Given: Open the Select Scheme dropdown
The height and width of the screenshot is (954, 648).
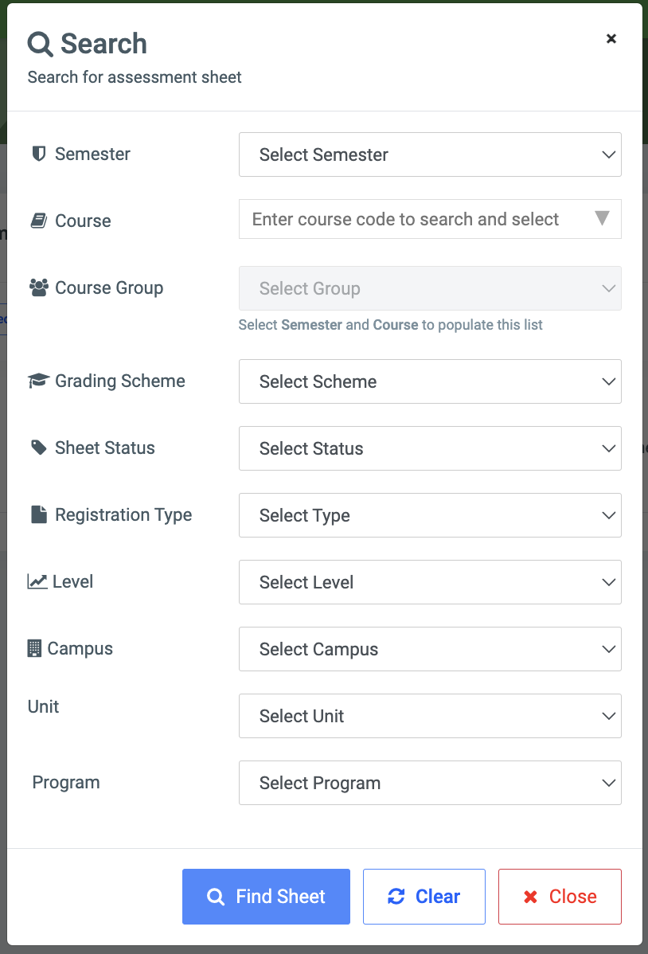Looking at the screenshot, I should click(x=430, y=381).
